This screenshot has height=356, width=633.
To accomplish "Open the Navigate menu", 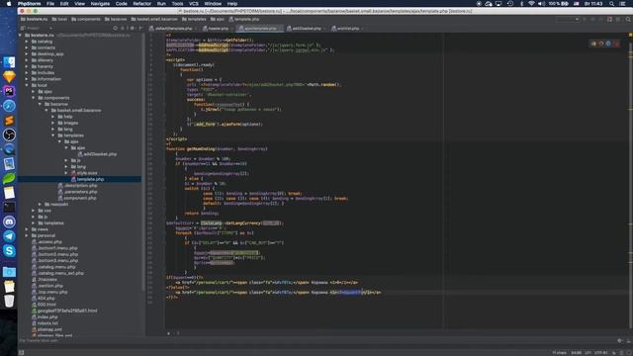I will pyautogui.click(x=100, y=4).
